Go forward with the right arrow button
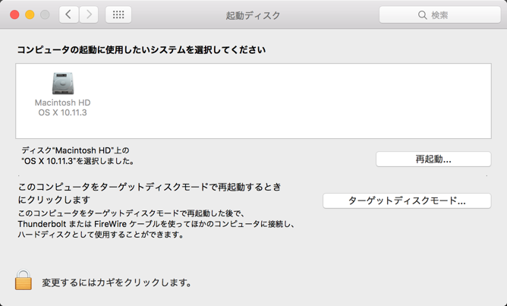Screen dimensions: 507x306 click(x=89, y=14)
